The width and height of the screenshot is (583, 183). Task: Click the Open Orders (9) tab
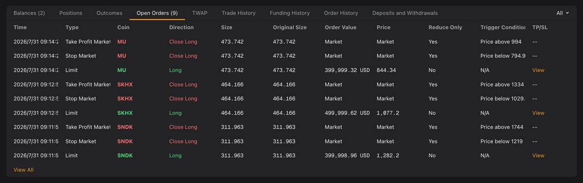pos(157,13)
